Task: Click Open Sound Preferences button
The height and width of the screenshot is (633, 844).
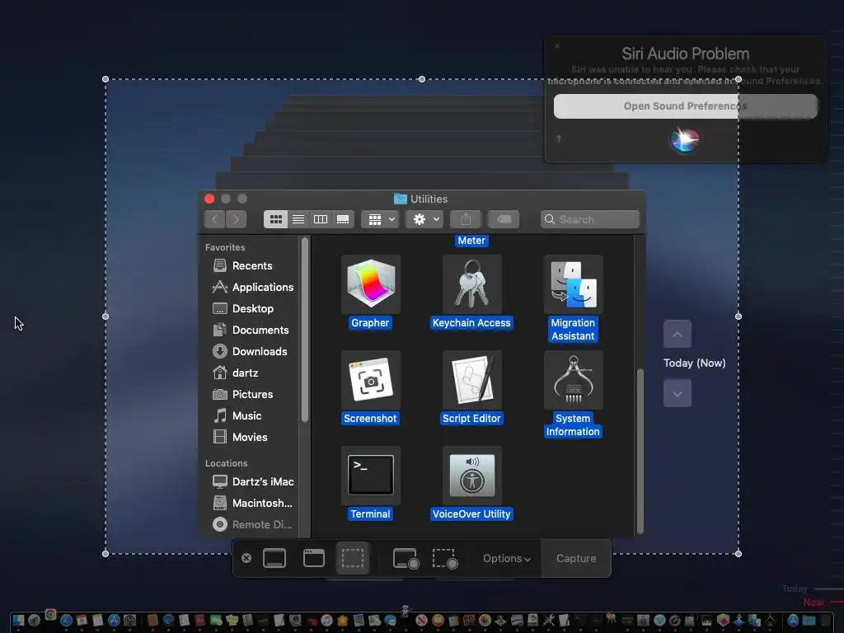Action: click(685, 106)
